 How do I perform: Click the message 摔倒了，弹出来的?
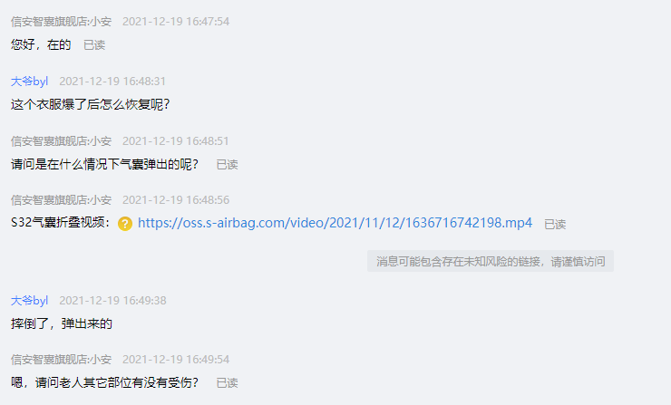point(62,323)
